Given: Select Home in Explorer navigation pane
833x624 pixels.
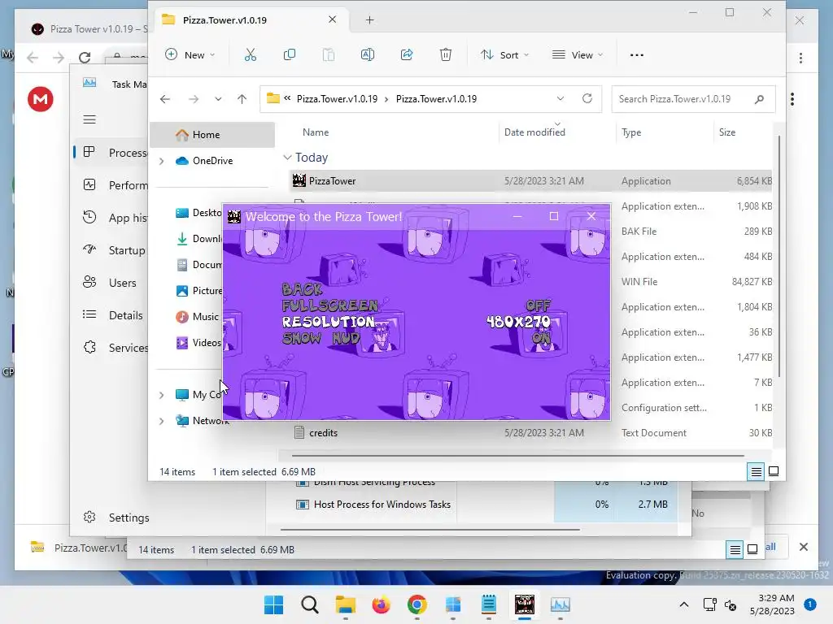Looking at the screenshot, I should tap(212, 135).
